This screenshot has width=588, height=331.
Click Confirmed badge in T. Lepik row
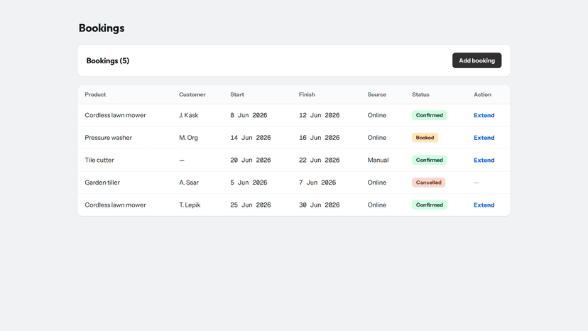(x=429, y=205)
